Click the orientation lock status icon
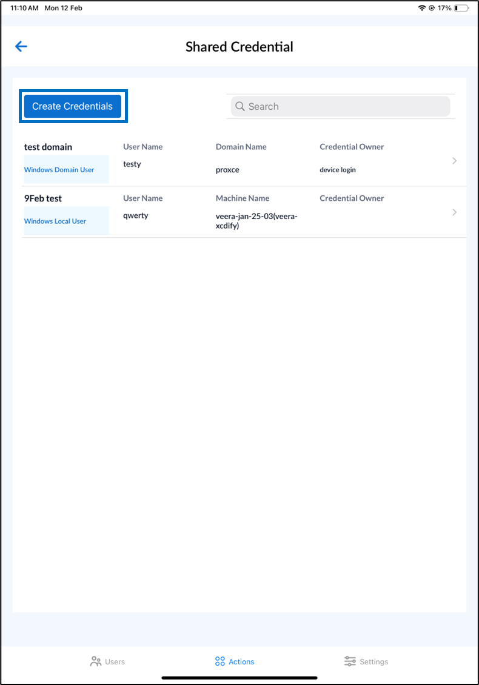Image resolution: width=479 pixels, height=685 pixels. [x=432, y=8]
